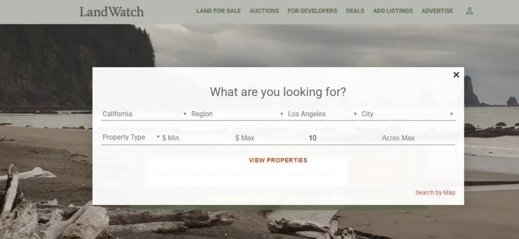The image size is (519, 239).
Task: Focus the acres min field showing 10
Action: pyautogui.click(x=344, y=138)
